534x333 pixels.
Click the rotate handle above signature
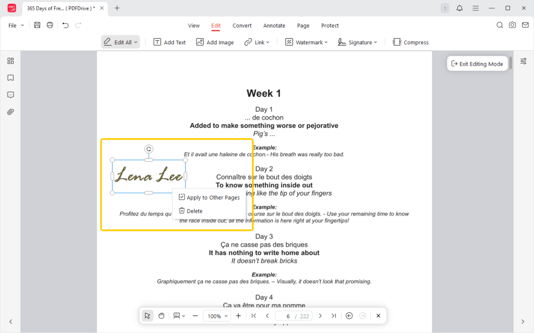pyautogui.click(x=149, y=149)
